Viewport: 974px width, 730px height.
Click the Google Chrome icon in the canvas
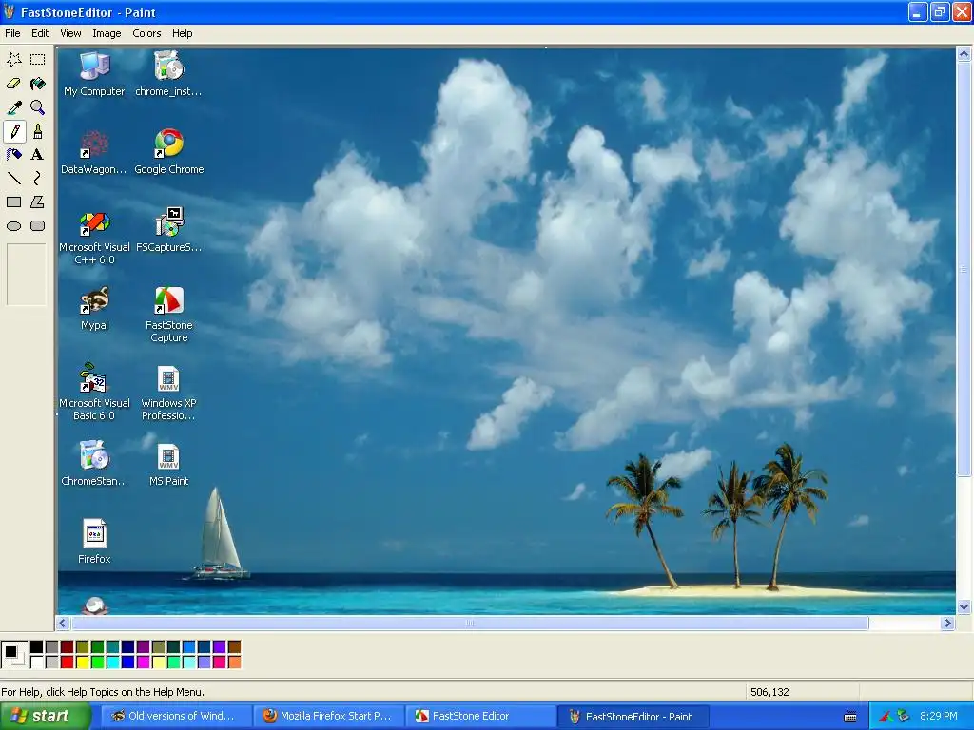(x=169, y=151)
